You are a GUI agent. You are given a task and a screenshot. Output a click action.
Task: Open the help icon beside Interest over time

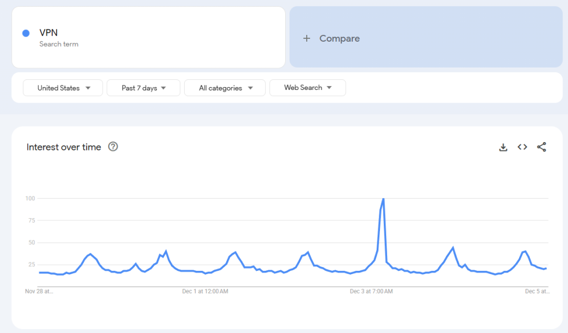click(x=113, y=147)
